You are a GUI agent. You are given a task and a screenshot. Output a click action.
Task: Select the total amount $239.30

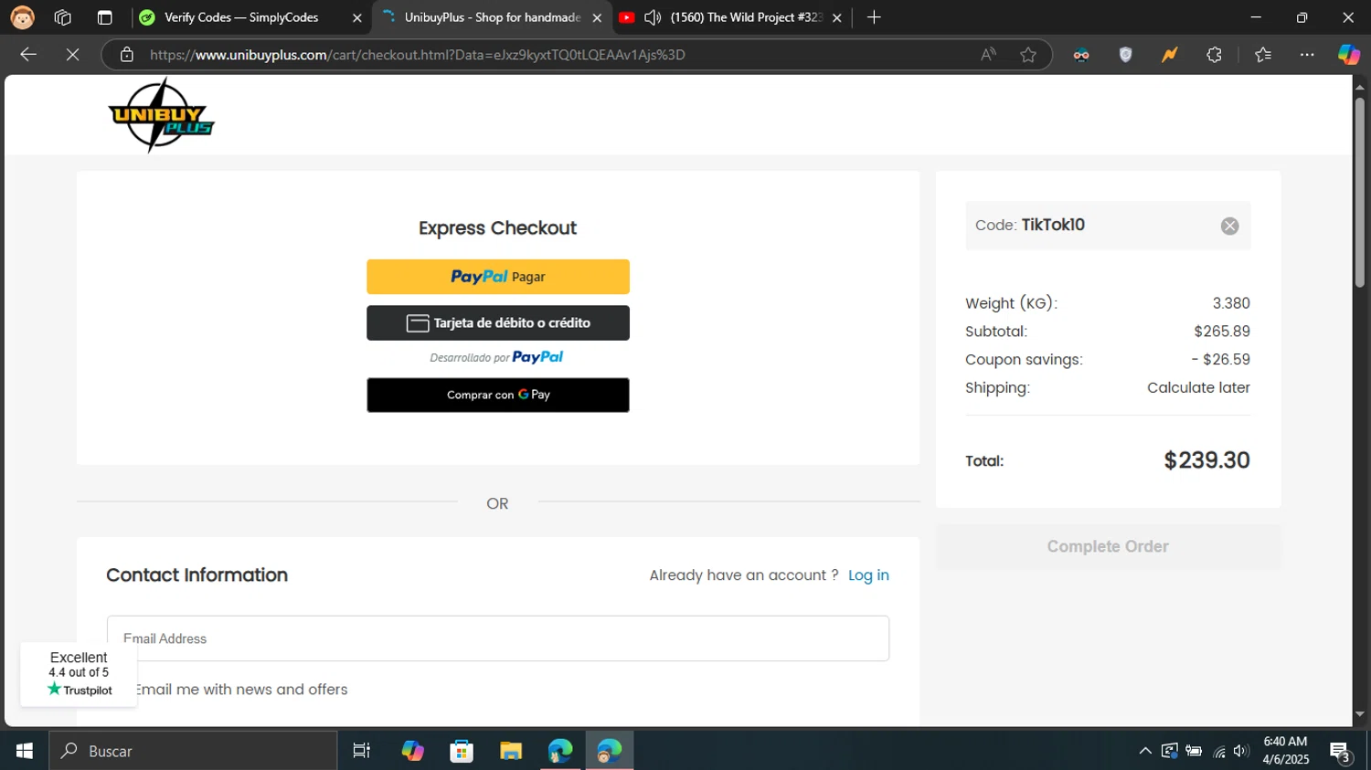[x=1206, y=460]
